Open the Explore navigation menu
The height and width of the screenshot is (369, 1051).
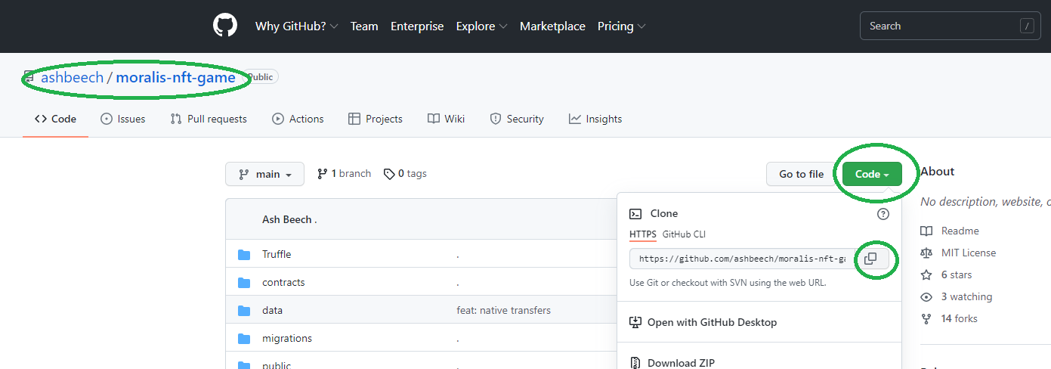pos(481,26)
